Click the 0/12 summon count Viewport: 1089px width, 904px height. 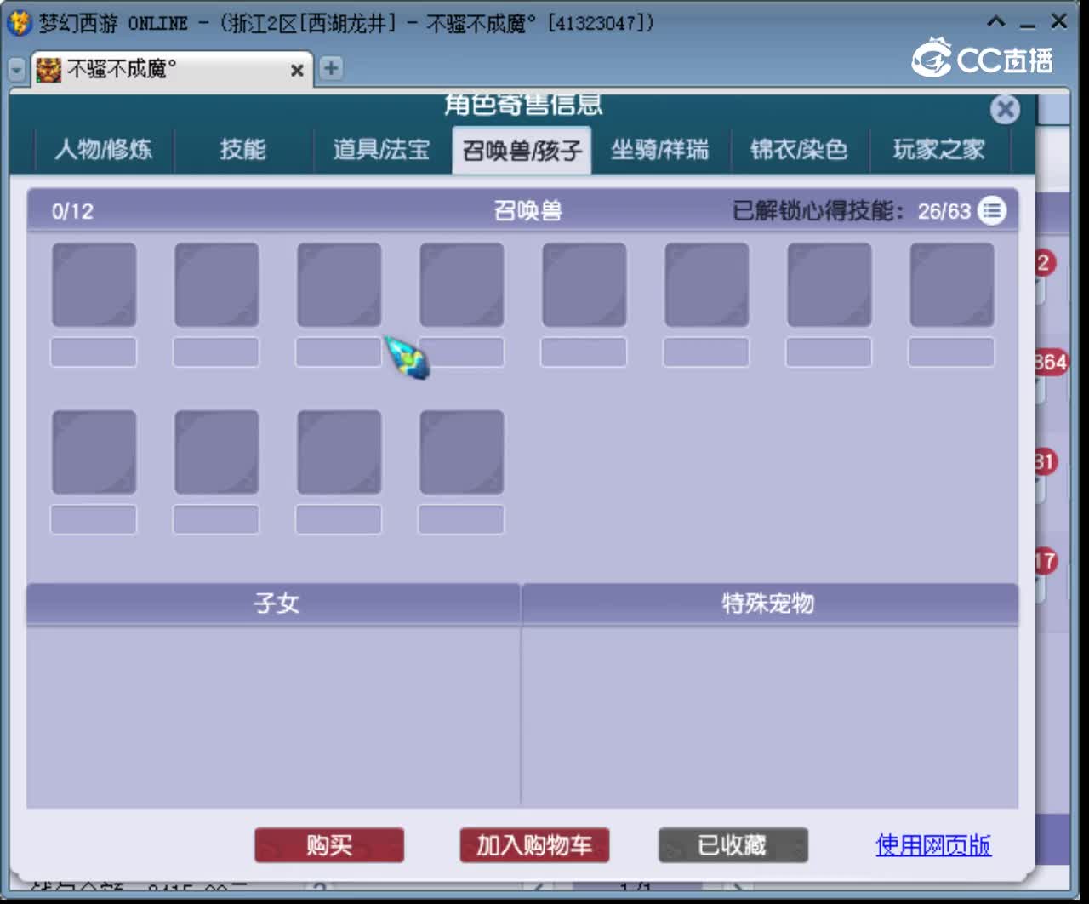[72, 211]
